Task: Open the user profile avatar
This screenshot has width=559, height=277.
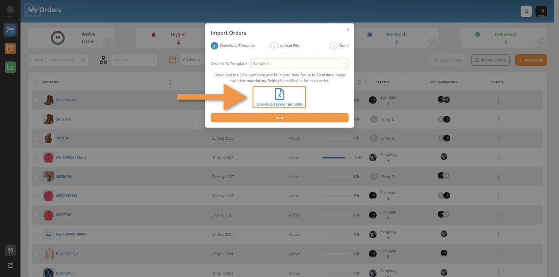Action: click(541, 11)
